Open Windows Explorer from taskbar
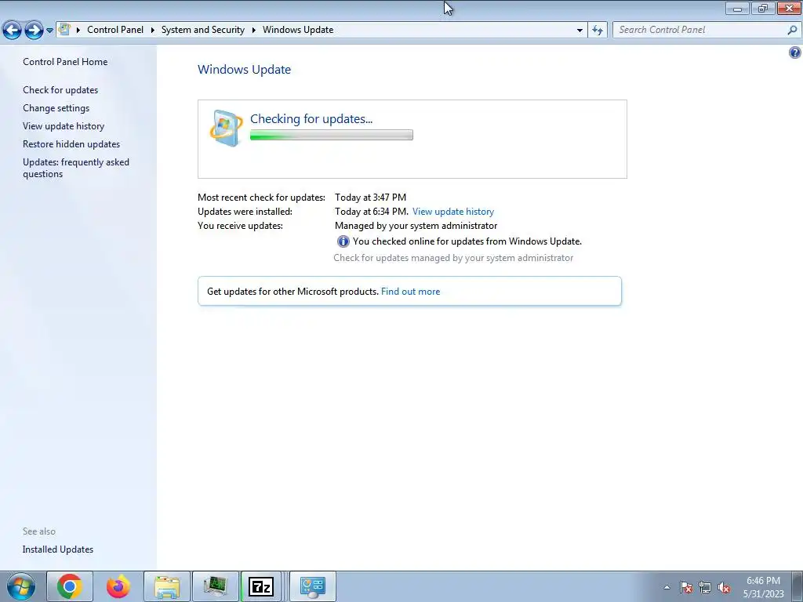This screenshot has width=803, height=602. click(x=167, y=586)
